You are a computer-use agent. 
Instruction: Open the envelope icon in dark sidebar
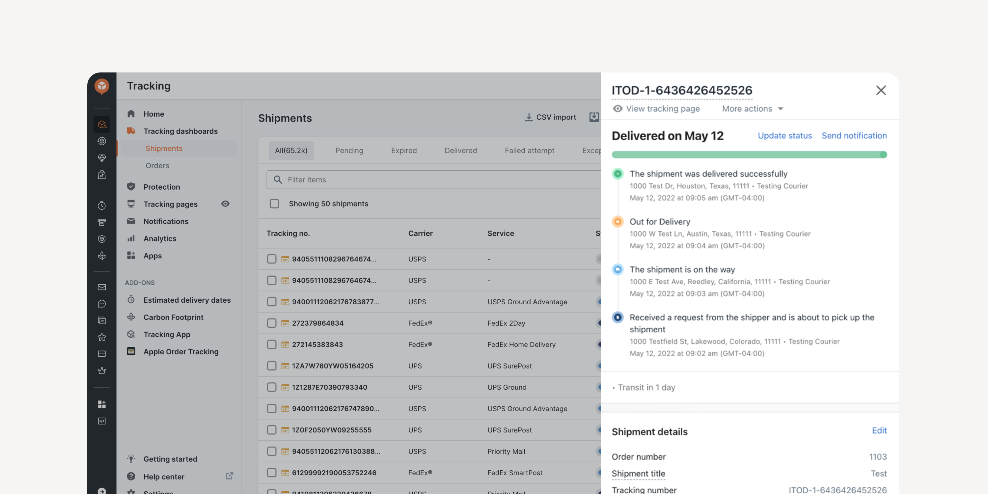[x=102, y=287]
